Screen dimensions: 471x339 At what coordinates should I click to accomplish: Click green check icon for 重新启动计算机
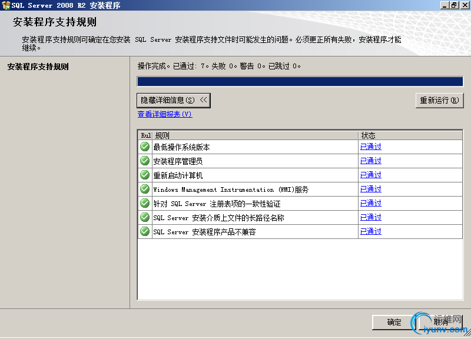(x=145, y=175)
